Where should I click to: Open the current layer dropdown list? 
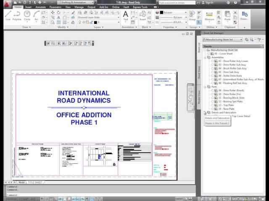98,22
